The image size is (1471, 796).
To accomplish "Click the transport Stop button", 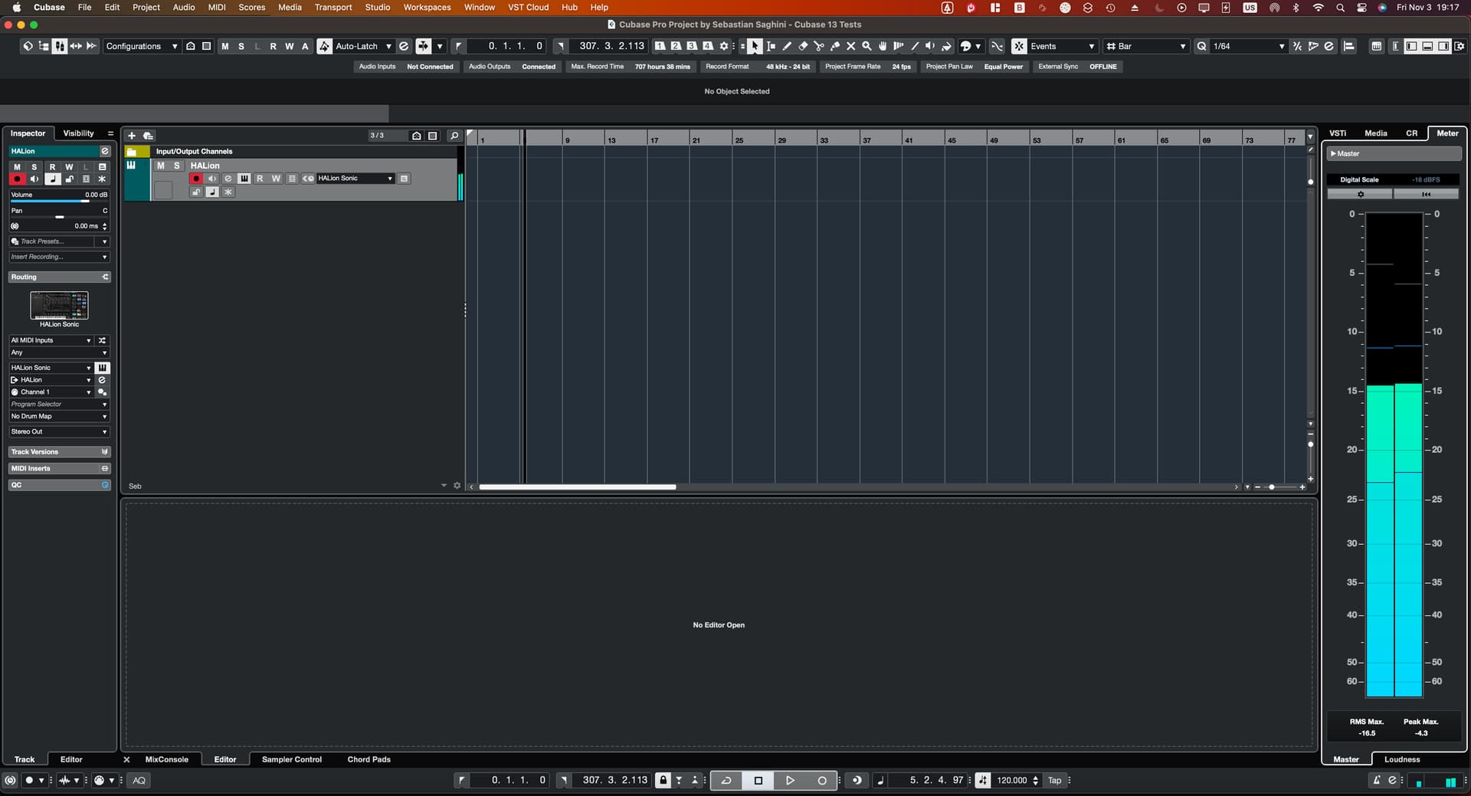I will (758, 781).
